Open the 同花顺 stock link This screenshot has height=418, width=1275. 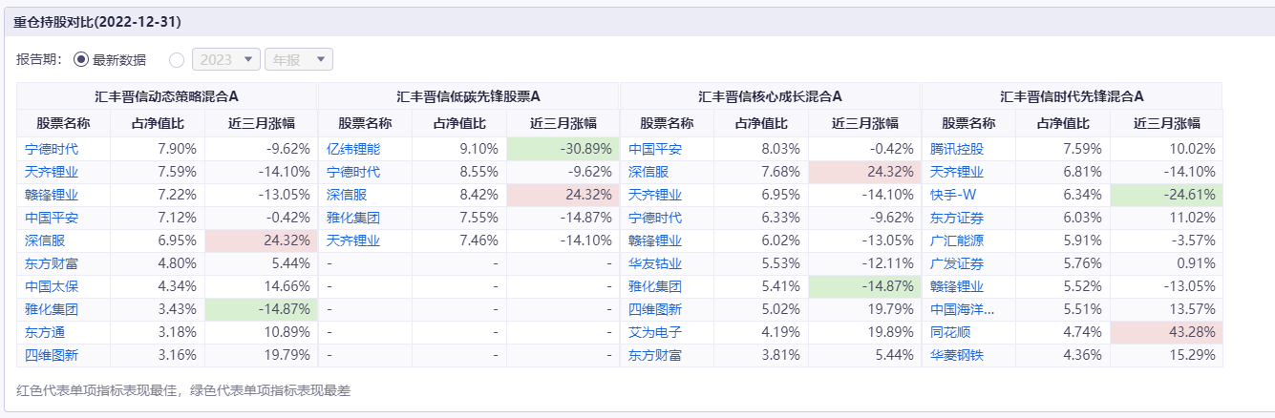pyautogui.click(x=950, y=332)
